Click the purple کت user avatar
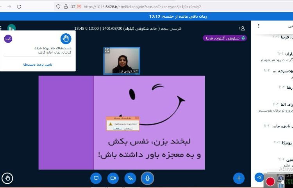Viewport: 293px width, 188px height. pyautogui.click(x=8, y=39)
